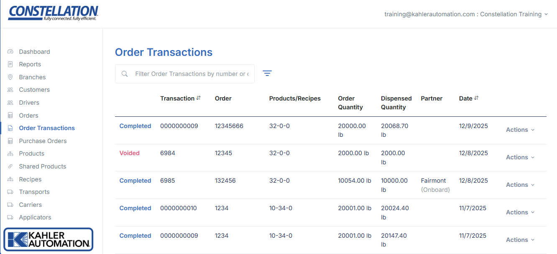The image size is (557, 254).
Task: Click the Branches location pin icon
Action: [x=10, y=77]
